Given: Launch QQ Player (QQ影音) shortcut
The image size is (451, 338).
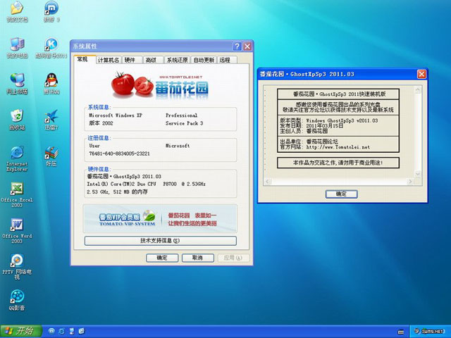Looking at the screenshot, I should (17, 301).
